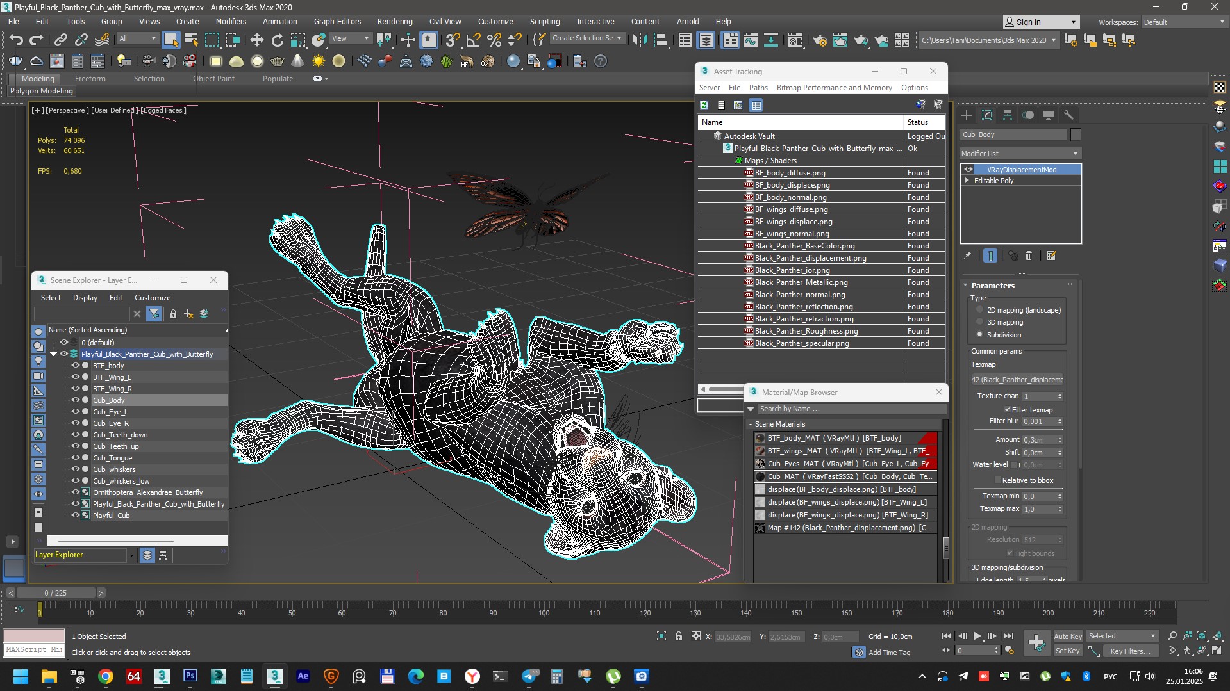This screenshot has height=691, width=1230.
Task: Open Paths menu in Asset Tracking
Action: 758,88
